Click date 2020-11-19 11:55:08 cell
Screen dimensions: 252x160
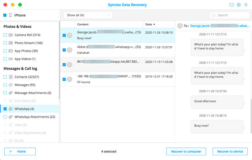tap(159, 62)
